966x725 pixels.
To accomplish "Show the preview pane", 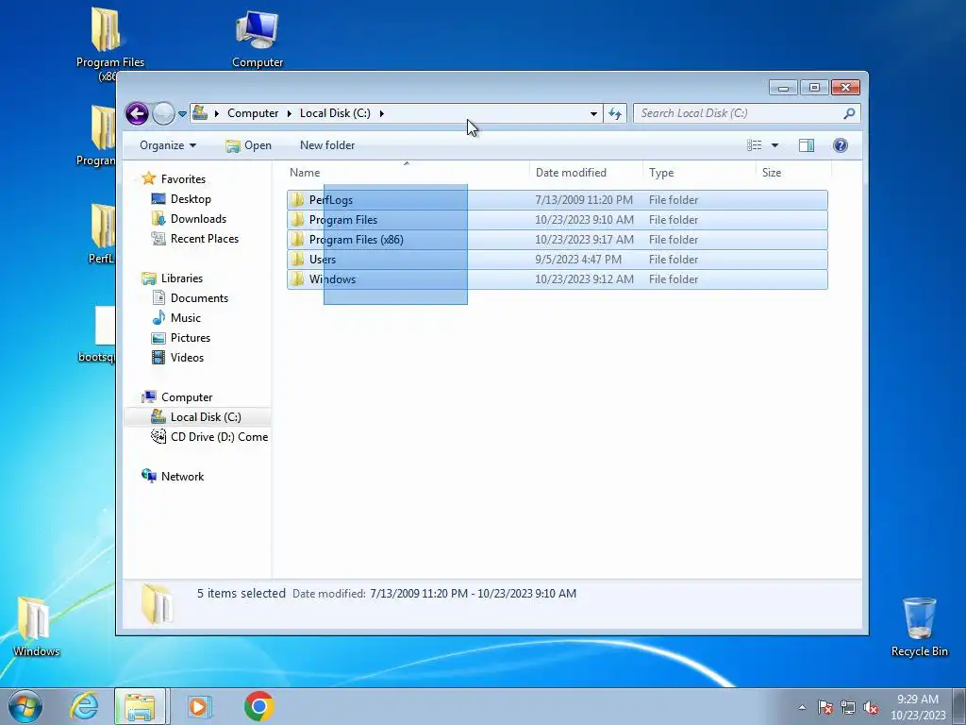I will 807,145.
